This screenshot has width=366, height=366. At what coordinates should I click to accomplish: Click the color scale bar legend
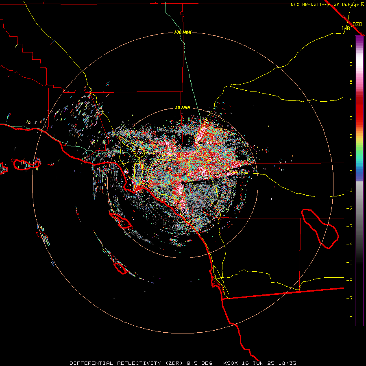[x=359, y=181]
